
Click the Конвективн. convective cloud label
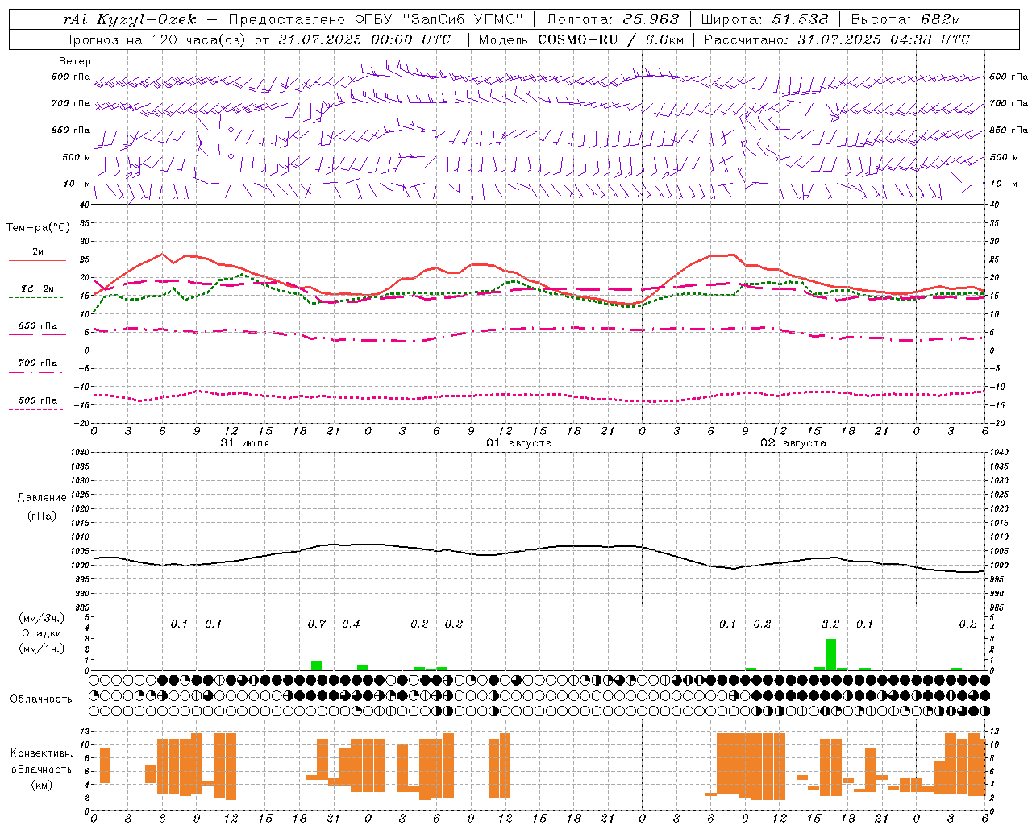pyautogui.click(x=41, y=753)
